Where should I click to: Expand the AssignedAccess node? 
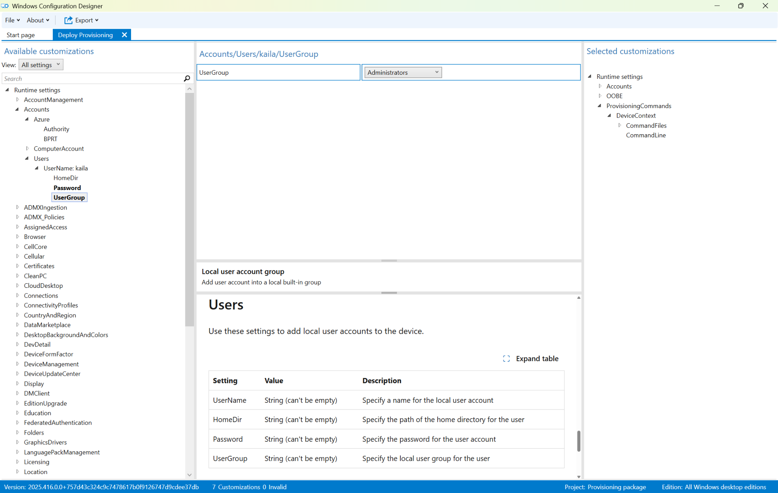[17, 227]
